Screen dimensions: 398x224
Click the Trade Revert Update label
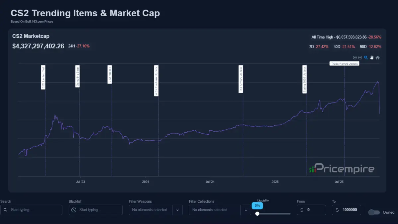[344, 63]
